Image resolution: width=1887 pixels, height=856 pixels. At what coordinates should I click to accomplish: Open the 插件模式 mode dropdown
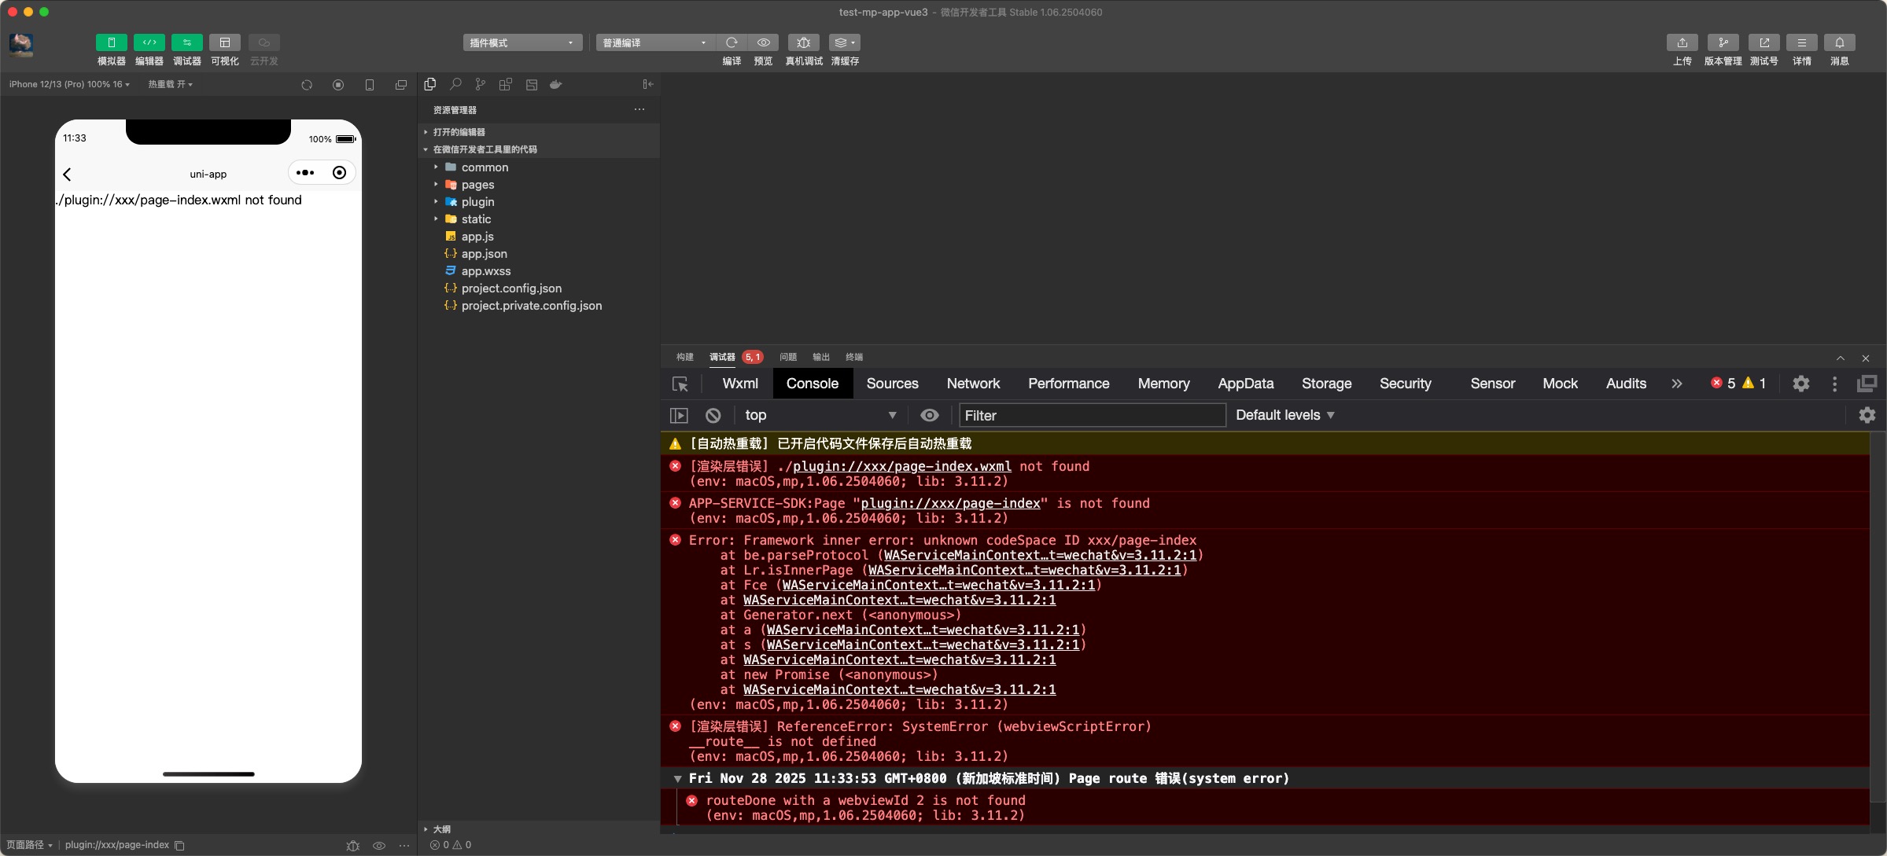(x=522, y=42)
